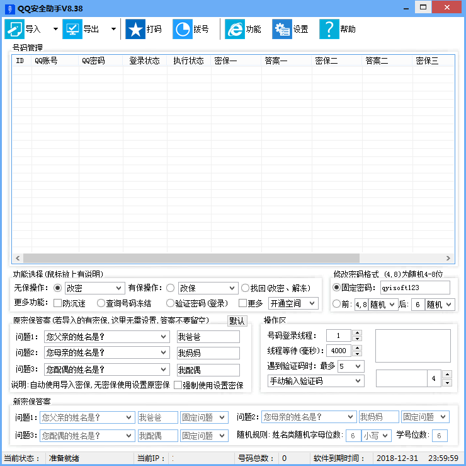Expand the 导入 dropdown arrow
Image resolution: width=466 pixels, height=466 pixels.
pos(55,29)
